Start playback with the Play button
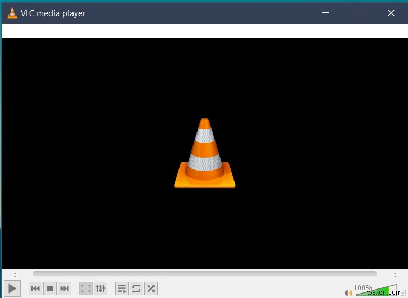Viewport: 408px width, 298px height. [x=12, y=288]
